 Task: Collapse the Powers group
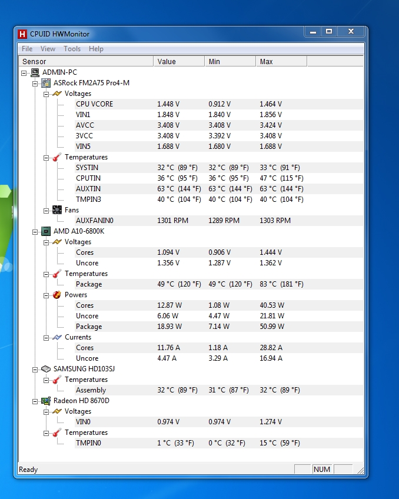click(46, 296)
